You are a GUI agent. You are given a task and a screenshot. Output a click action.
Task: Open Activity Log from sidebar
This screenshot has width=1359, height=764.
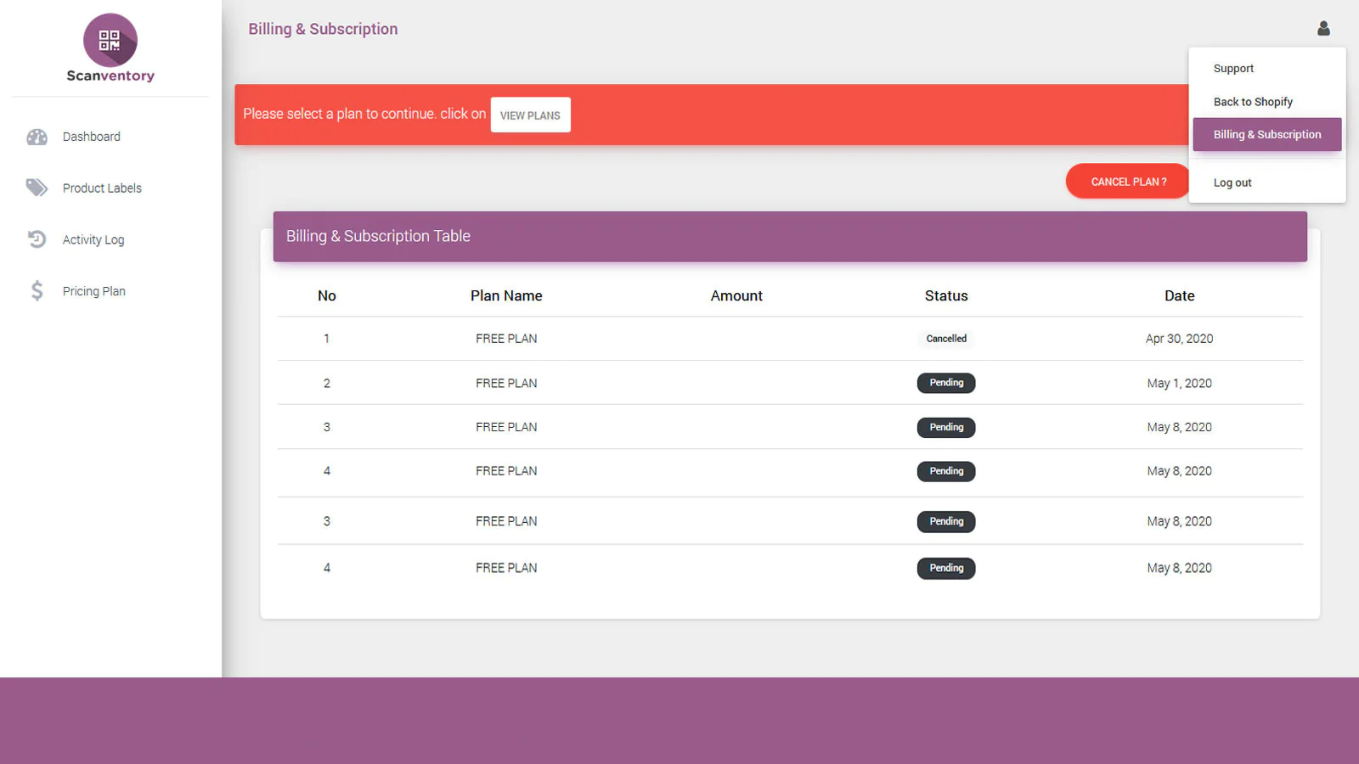point(93,240)
